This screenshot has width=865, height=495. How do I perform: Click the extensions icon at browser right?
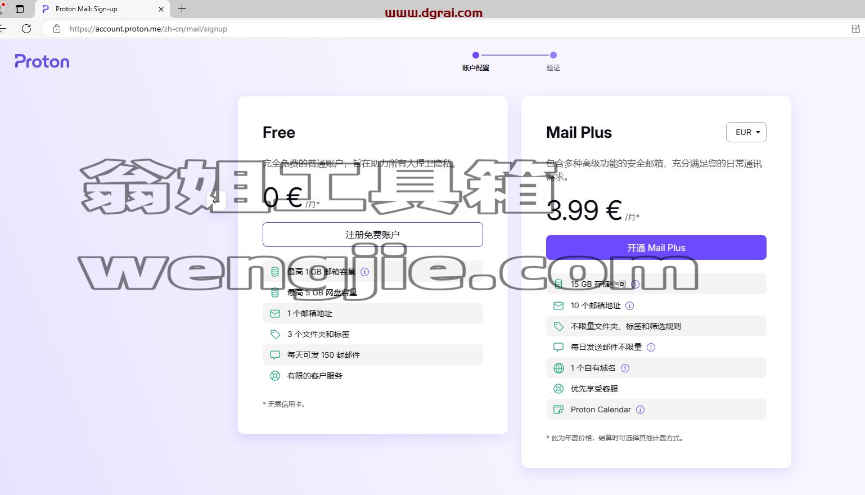pos(855,29)
